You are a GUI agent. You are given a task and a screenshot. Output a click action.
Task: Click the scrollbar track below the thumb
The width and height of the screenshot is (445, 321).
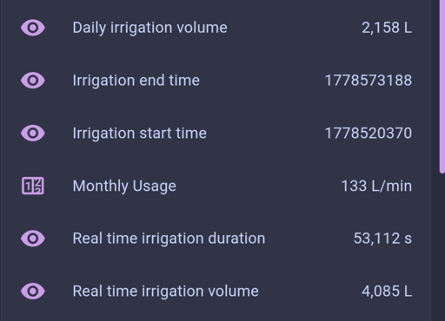click(442, 247)
